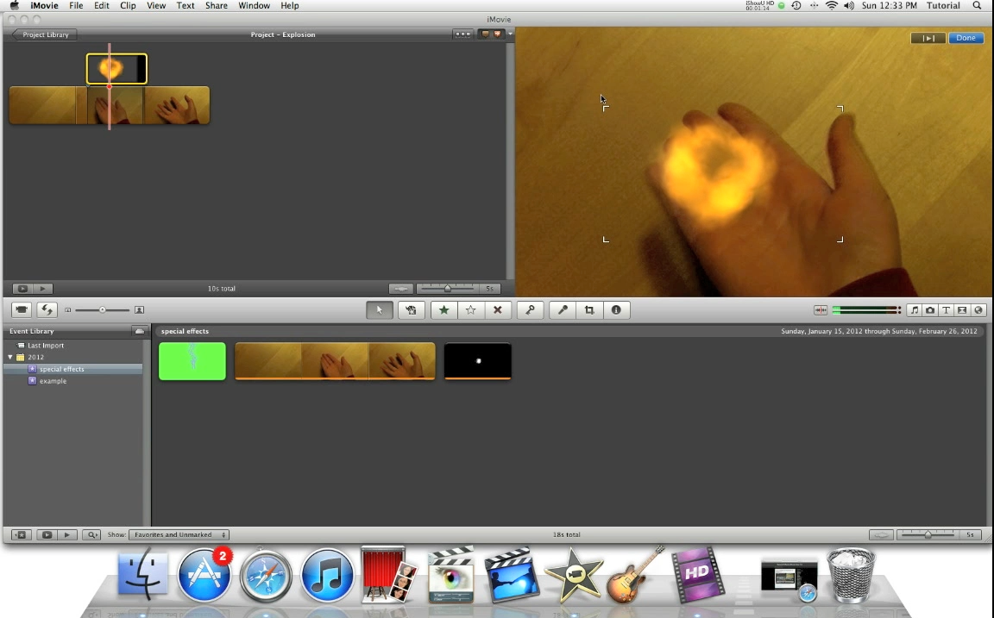Open Finder from the Dock
Image resolution: width=994 pixels, height=618 pixels.
click(143, 575)
